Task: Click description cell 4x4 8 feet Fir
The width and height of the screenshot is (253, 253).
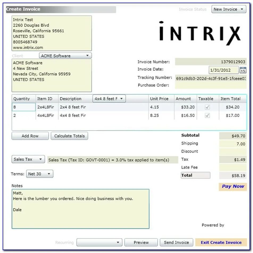Action: click(x=103, y=115)
